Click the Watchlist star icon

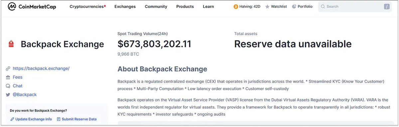267,7
